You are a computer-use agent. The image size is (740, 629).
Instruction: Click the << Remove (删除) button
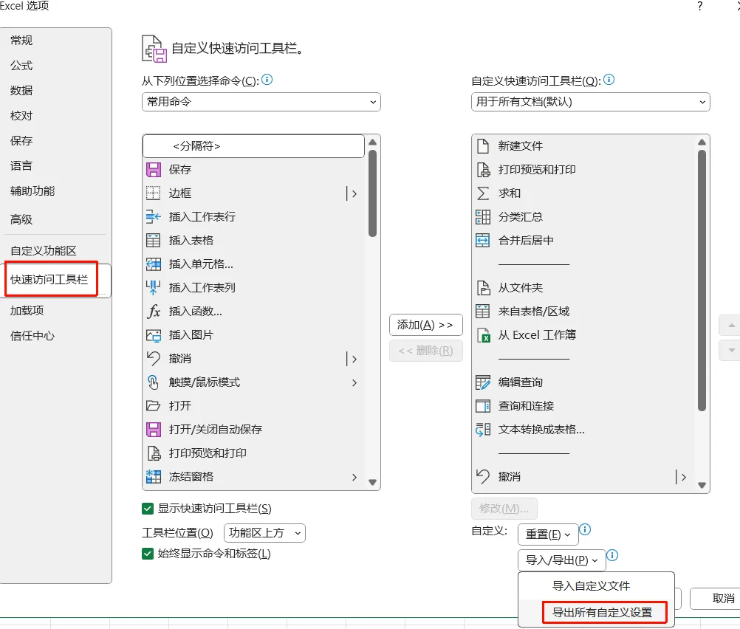point(425,351)
